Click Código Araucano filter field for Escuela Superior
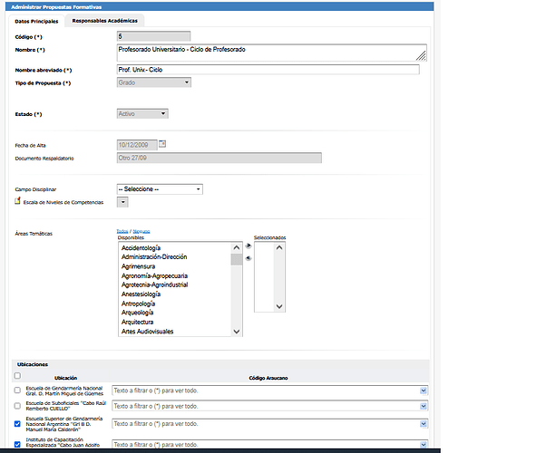Viewport: 556px width, 453px height. (270, 424)
